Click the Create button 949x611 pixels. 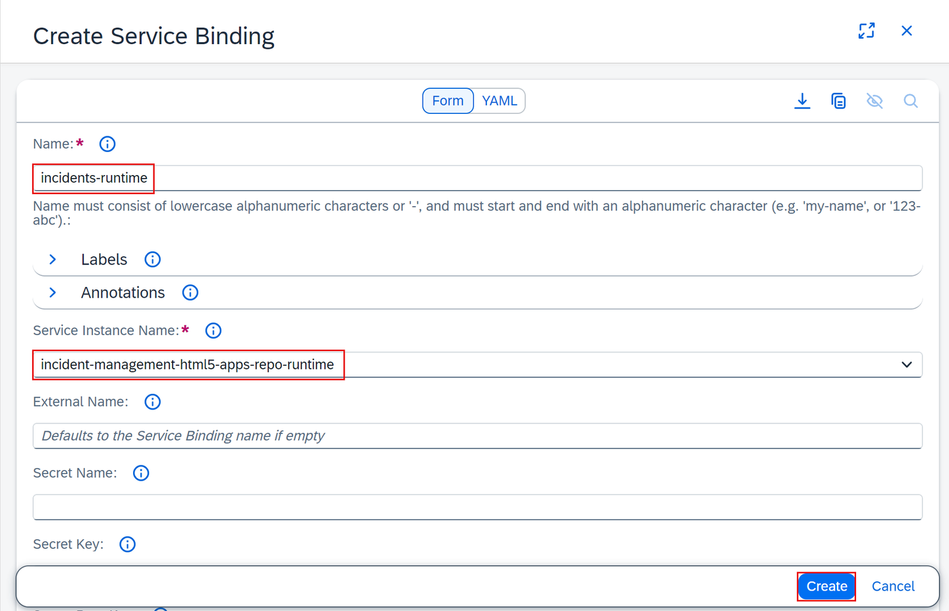click(x=826, y=586)
